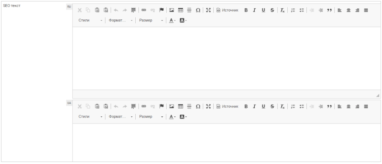This screenshot has height=164, width=382.
Task: Open text color picker in RU editor
Action: tap(172, 20)
